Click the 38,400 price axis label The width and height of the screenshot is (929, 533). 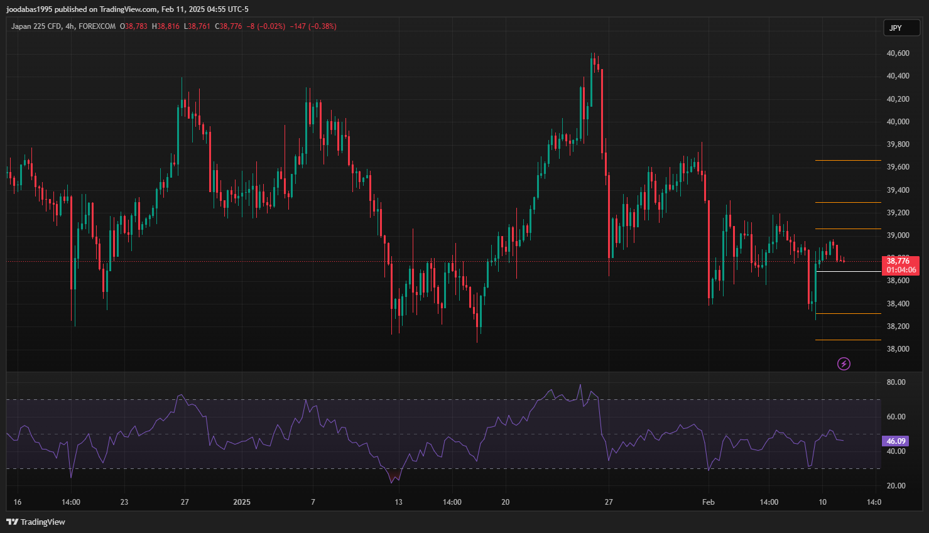tap(898, 304)
